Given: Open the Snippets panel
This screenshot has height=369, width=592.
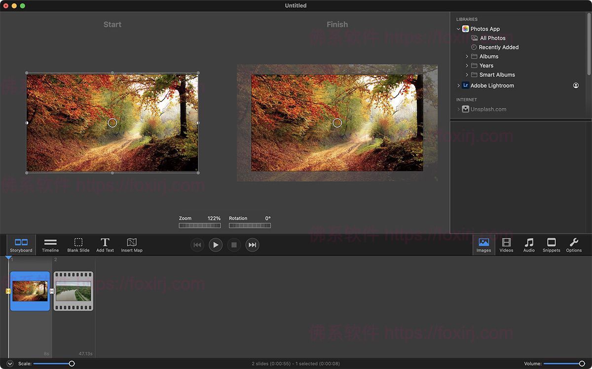Looking at the screenshot, I should coord(551,245).
